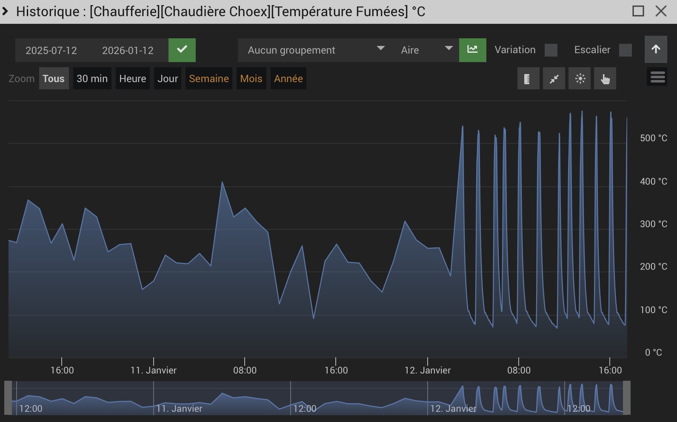Click the radial points tracking icon
This screenshot has width=677, height=422.
[x=580, y=79]
